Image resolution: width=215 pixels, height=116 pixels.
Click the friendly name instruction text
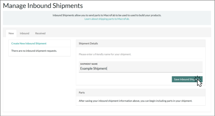click(x=105, y=54)
